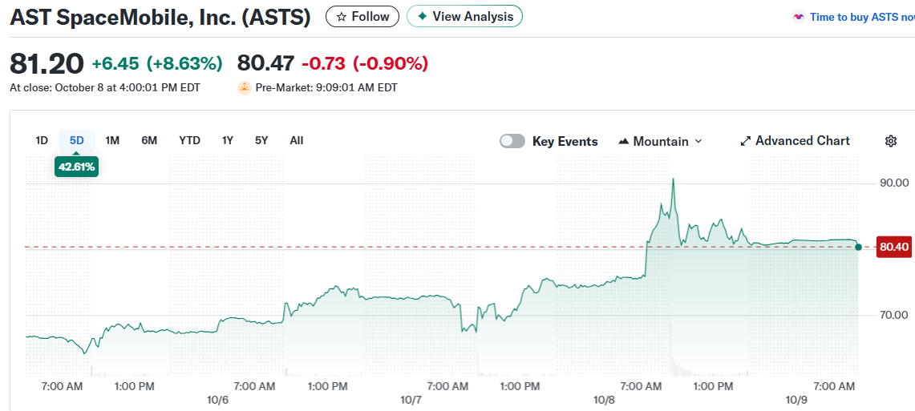Click the trend icon beside Time to buy
915x411 pixels.
(x=798, y=17)
